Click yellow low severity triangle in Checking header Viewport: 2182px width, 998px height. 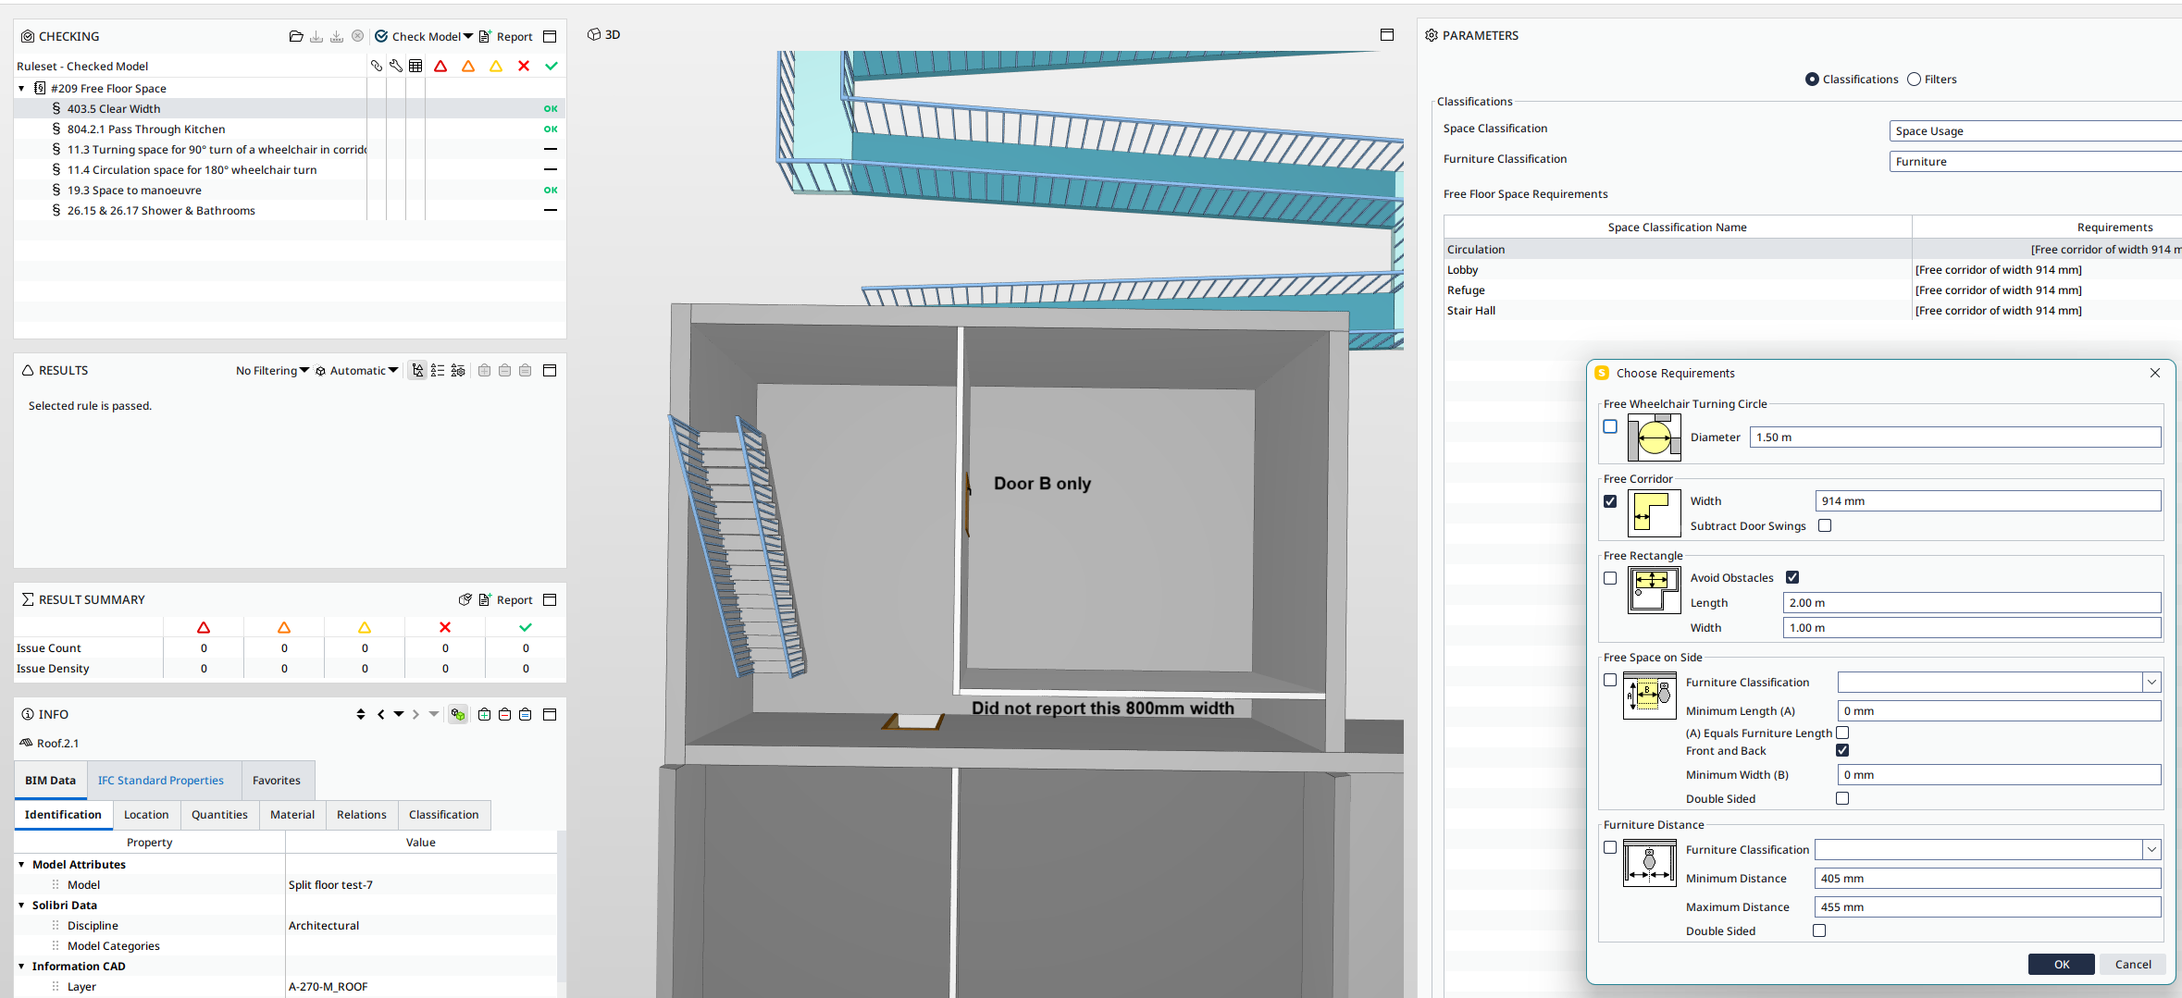[496, 66]
